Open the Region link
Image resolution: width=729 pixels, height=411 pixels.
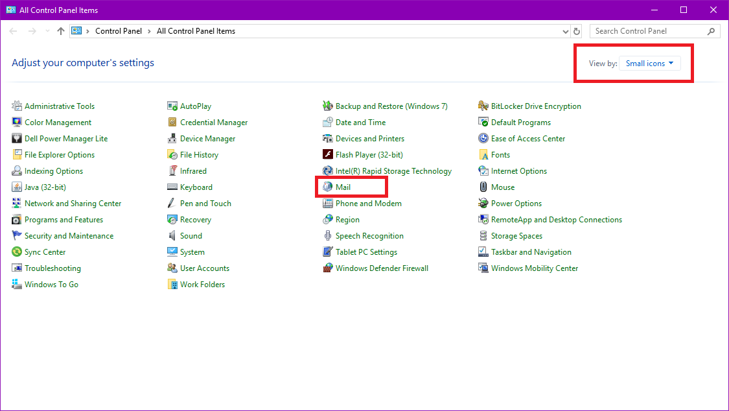[x=347, y=220]
